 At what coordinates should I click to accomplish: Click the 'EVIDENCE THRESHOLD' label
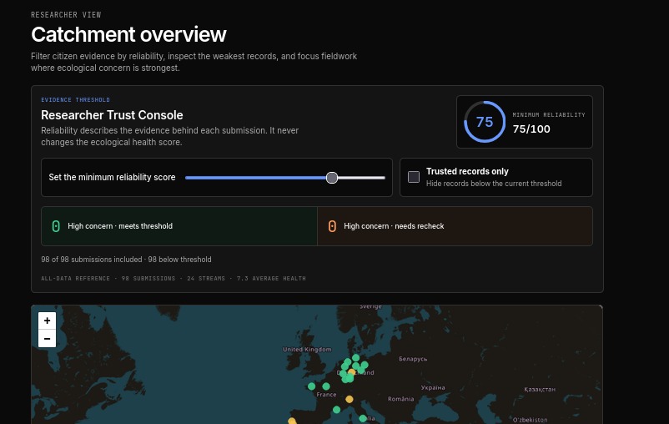tap(76, 100)
